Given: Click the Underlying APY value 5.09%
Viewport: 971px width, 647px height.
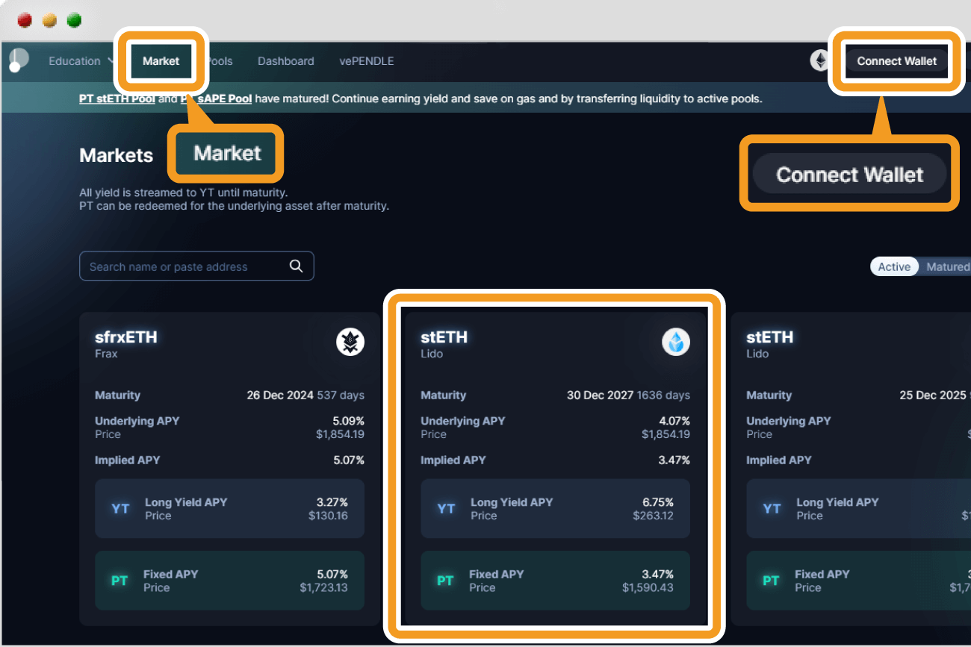Looking at the screenshot, I should pyautogui.click(x=348, y=421).
